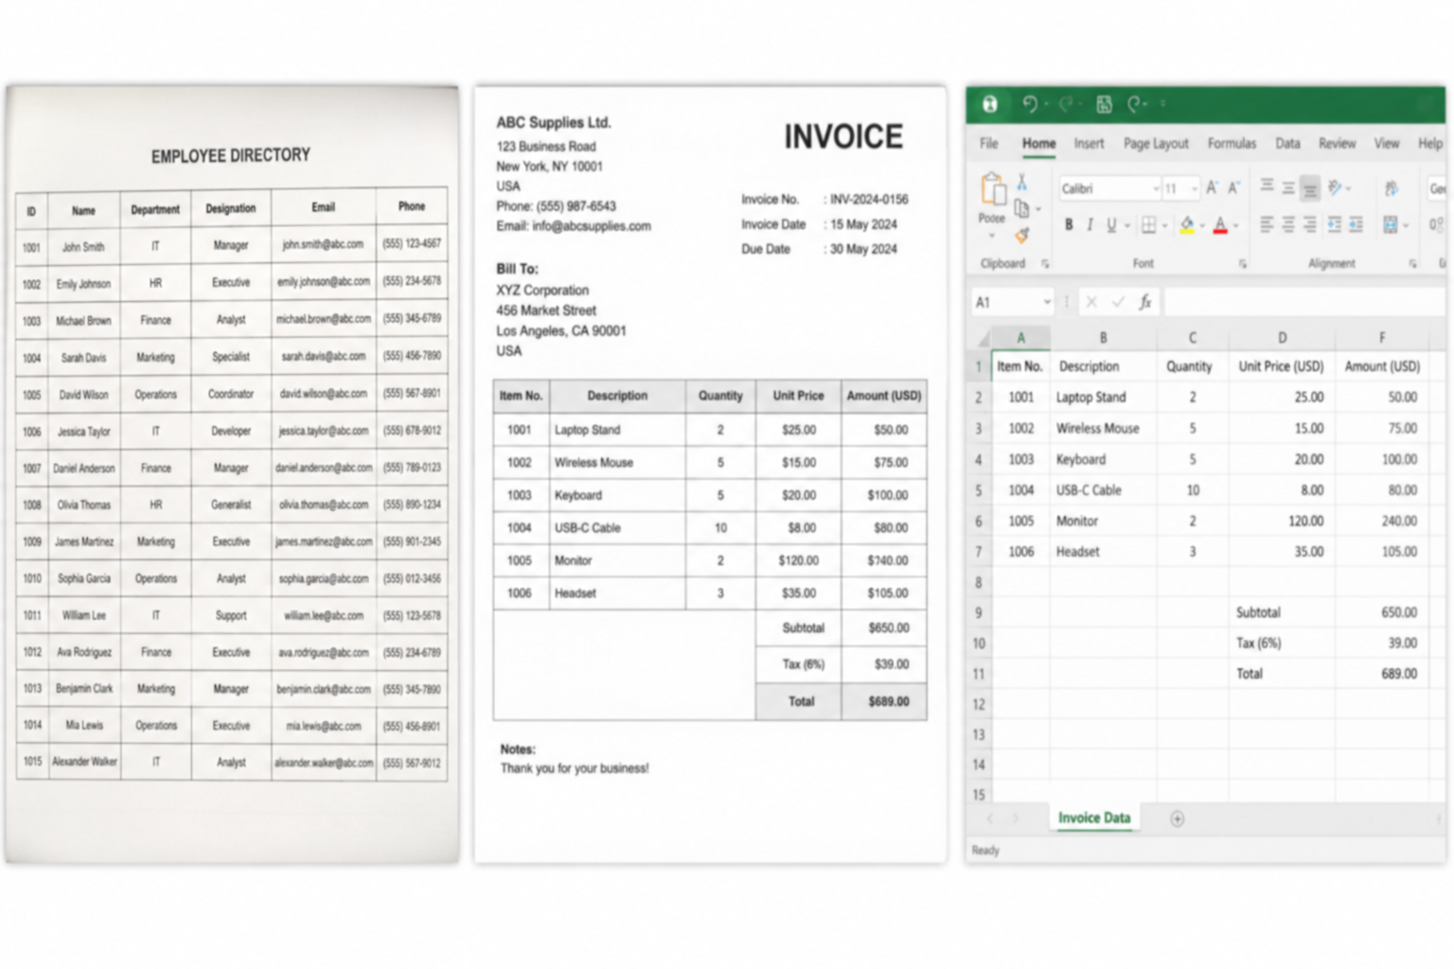Click john.smith@abc.com in Employee Directory
The width and height of the screenshot is (1454, 969).
click(323, 244)
